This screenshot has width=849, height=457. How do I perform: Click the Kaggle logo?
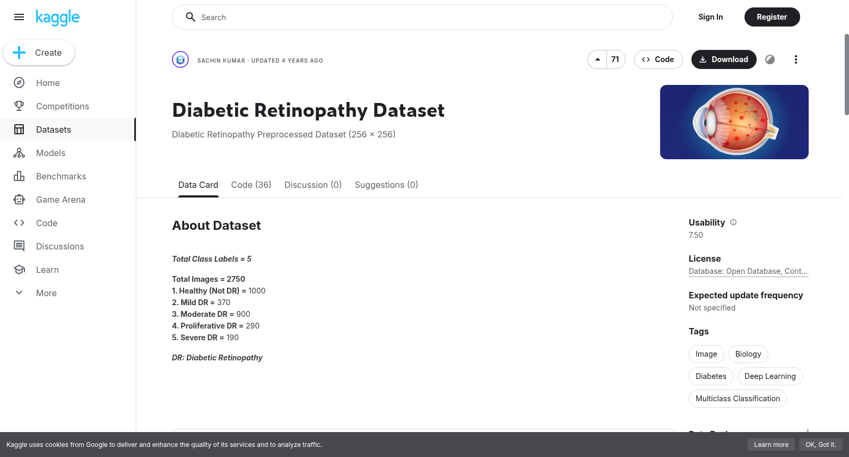pyautogui.click(x=57, y=18)
